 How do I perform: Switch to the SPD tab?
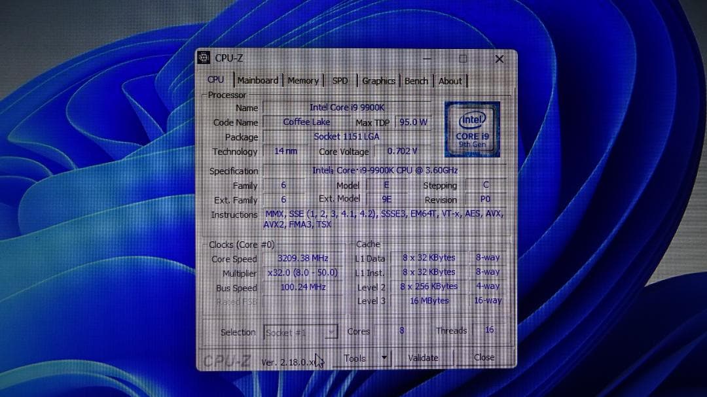[x=340, y=81]
